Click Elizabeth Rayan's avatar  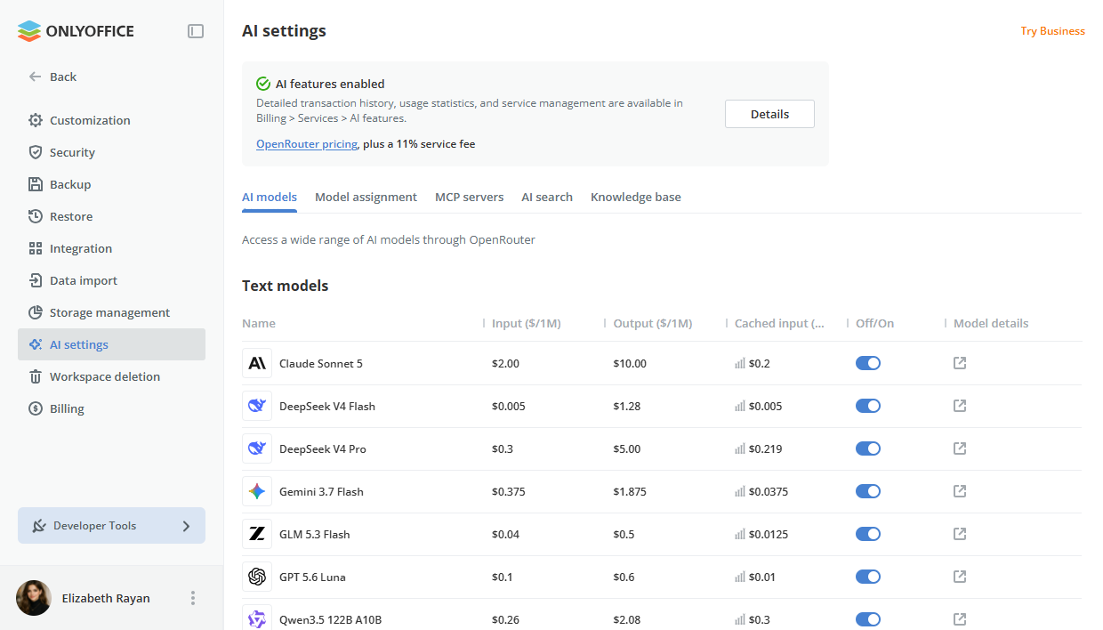(x=34, y=598)
